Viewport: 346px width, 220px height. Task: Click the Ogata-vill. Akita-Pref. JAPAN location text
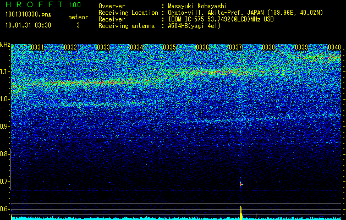coord(245,13)
